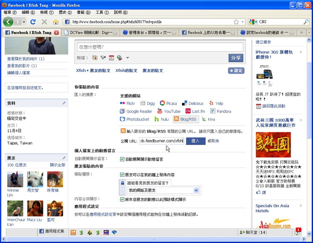
Task: Click the Firefox back arrow button
Action: (8, 22)
